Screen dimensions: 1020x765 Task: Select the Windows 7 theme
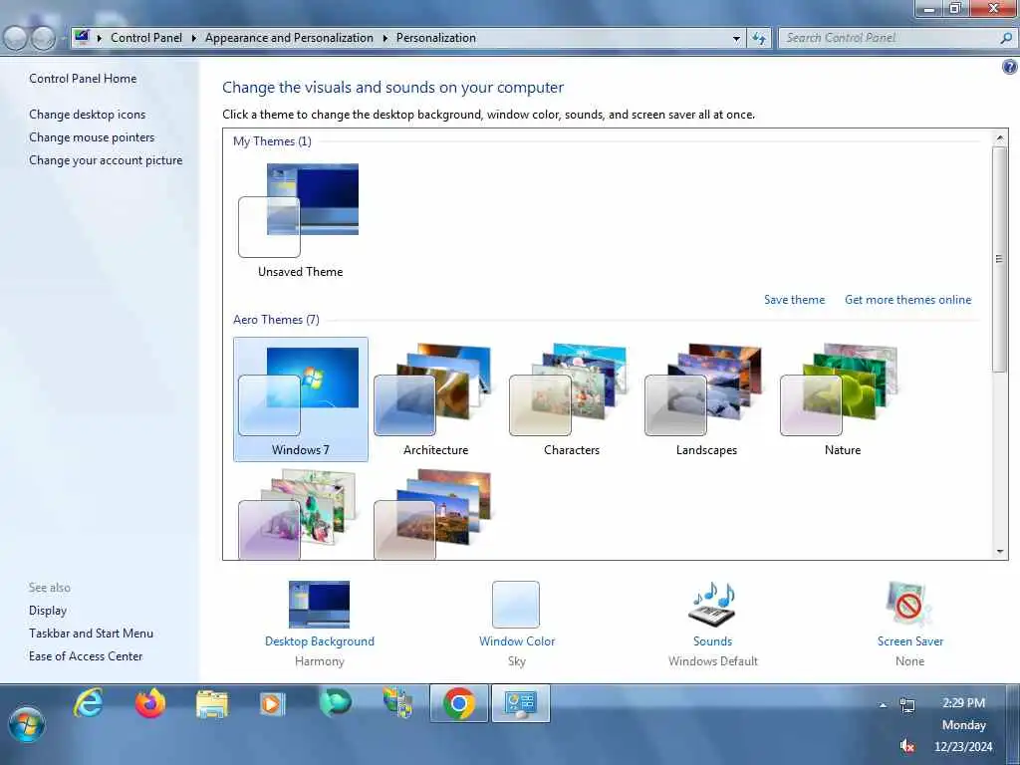[x=301, y=398]
